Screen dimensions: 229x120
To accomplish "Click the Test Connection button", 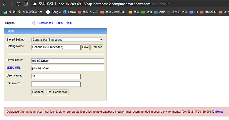I will pyautogui.click(x=57, y=92).
